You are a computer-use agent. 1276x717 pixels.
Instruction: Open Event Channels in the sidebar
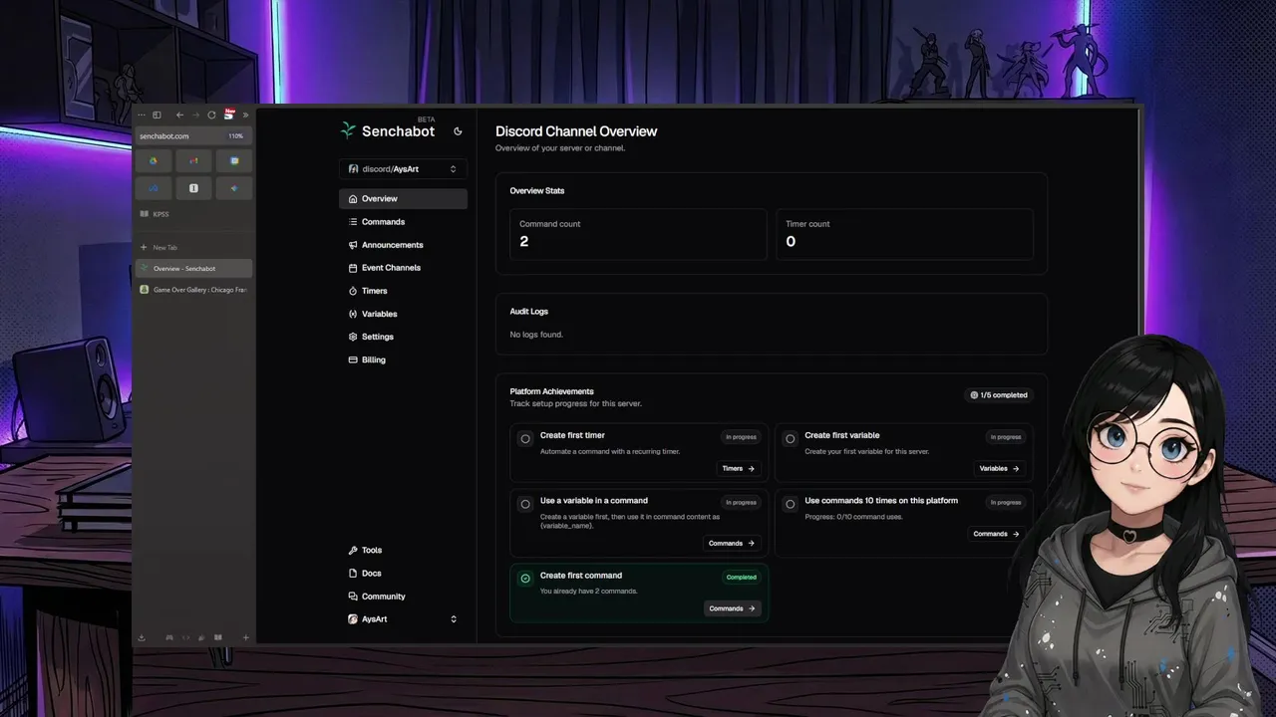[x=403, y=268]
